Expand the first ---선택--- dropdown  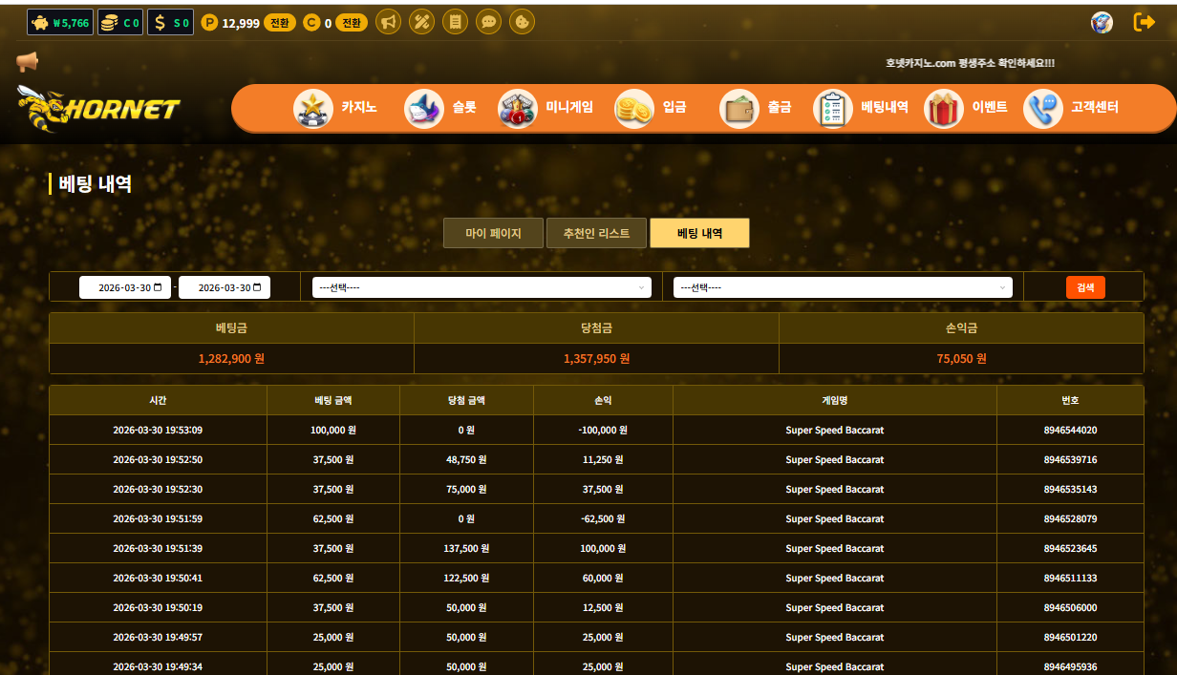[481, 287]
